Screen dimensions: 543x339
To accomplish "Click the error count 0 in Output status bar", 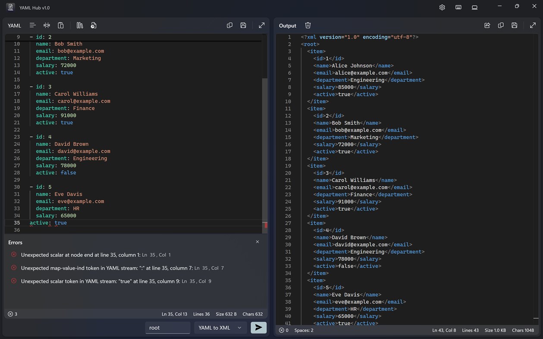I will [283, 330].
